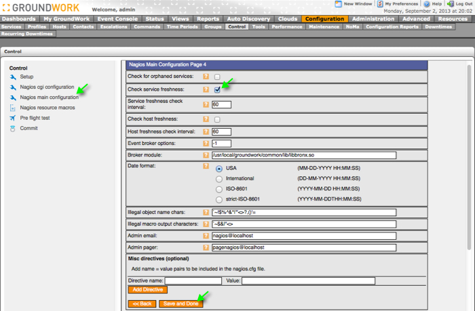Open help for Host freshness check interval

206,131
